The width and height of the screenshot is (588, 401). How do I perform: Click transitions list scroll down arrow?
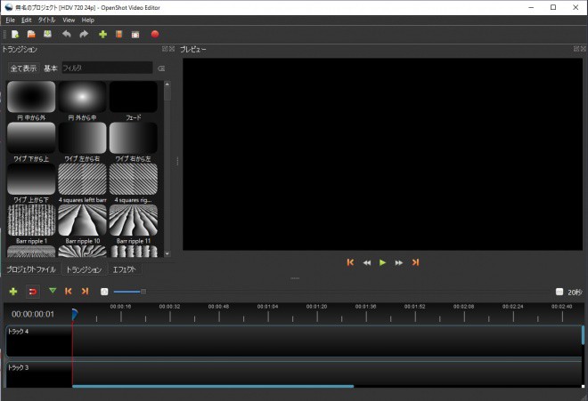(x=167, y=254)
